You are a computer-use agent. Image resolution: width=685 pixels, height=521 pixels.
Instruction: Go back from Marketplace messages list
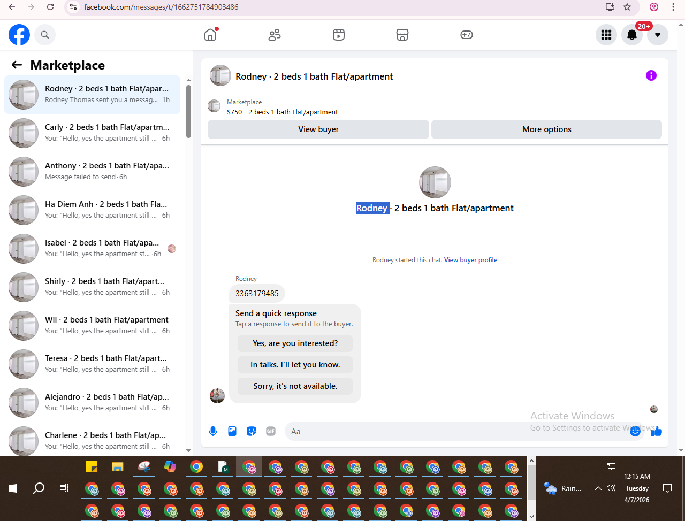tap(17, 65)
